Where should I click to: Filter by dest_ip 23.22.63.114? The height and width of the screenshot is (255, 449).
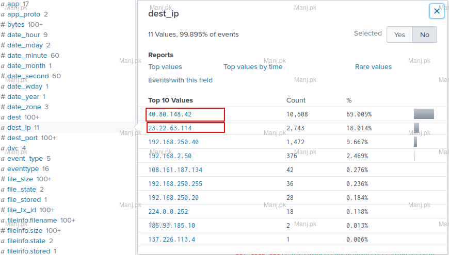[170, 128]
